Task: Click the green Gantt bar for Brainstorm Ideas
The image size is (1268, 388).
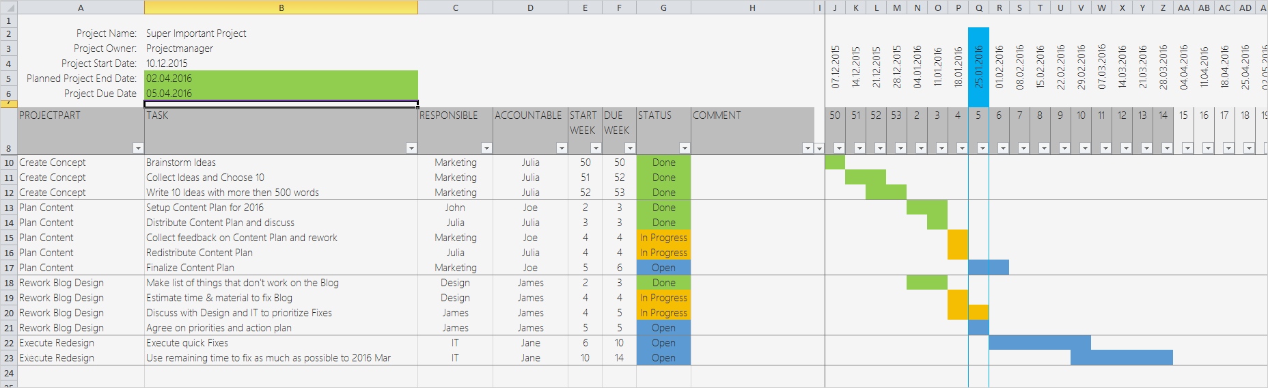Action: click(835, 163)
